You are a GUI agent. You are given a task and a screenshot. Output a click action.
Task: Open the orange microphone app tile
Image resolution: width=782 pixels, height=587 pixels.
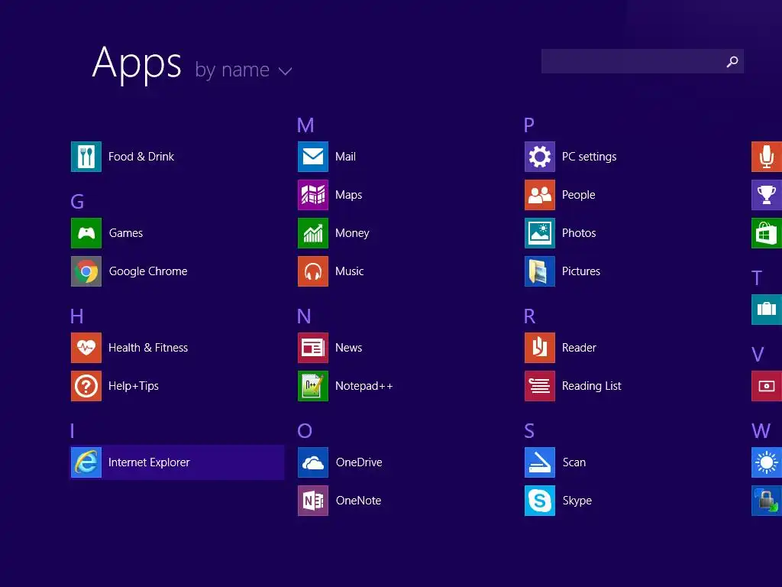pyautogui.click(x=767, y=157)
